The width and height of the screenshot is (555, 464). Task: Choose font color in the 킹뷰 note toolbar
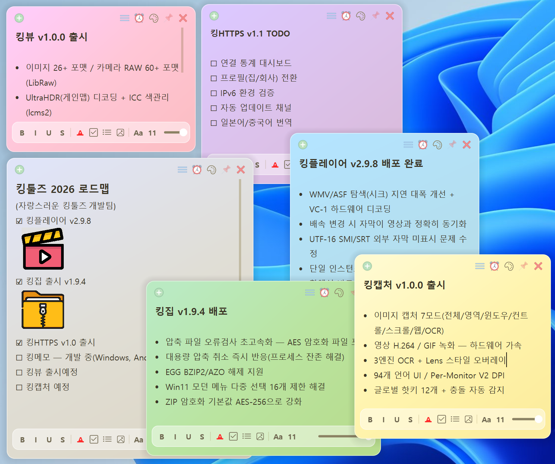(x=80, y=133)
